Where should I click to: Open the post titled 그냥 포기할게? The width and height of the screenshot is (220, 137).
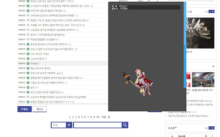(x=37, y=59)
